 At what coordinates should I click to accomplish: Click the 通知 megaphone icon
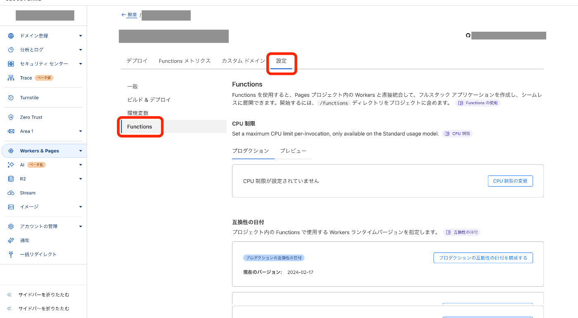pos(11,241)
